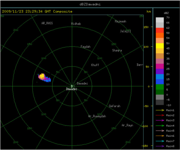The image size is (180, 150).
Task: Click the km axis unit label
Action: (149, 11)
